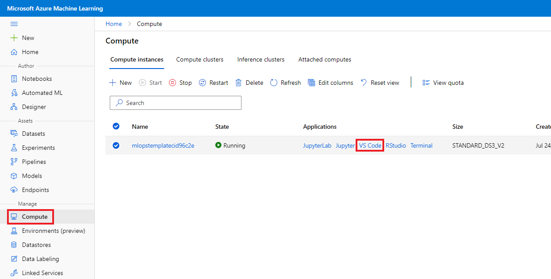
Task: Click the green plus icon beside New in sidebar
Action: (x=14, y=38)
